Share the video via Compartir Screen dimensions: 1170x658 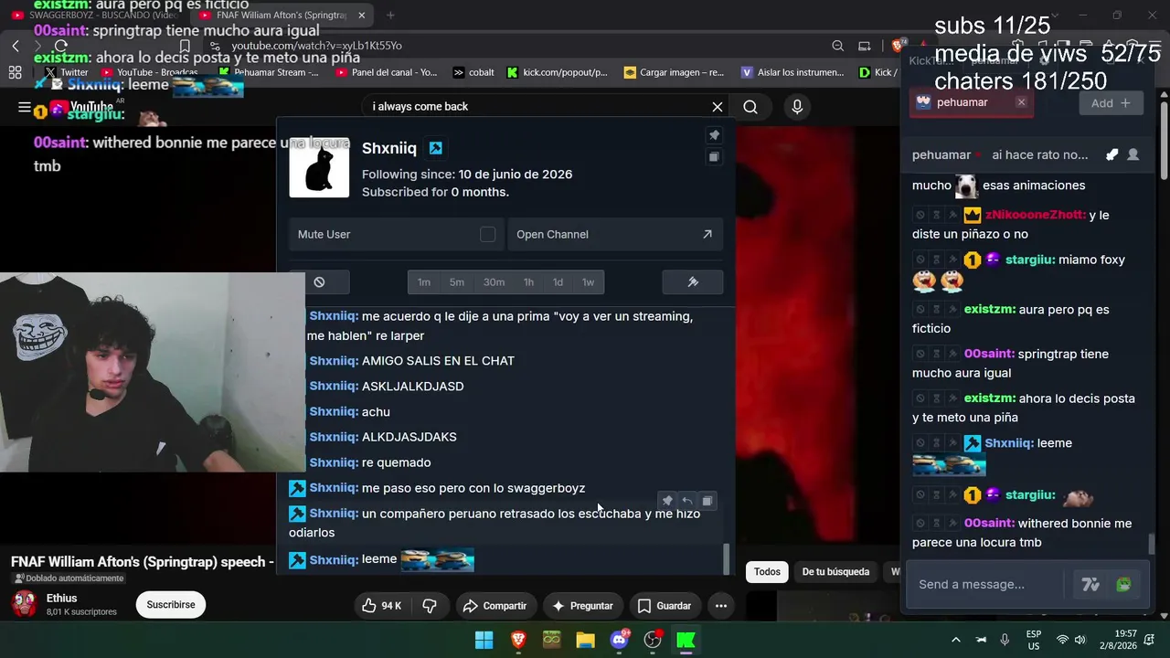point(495,606)
